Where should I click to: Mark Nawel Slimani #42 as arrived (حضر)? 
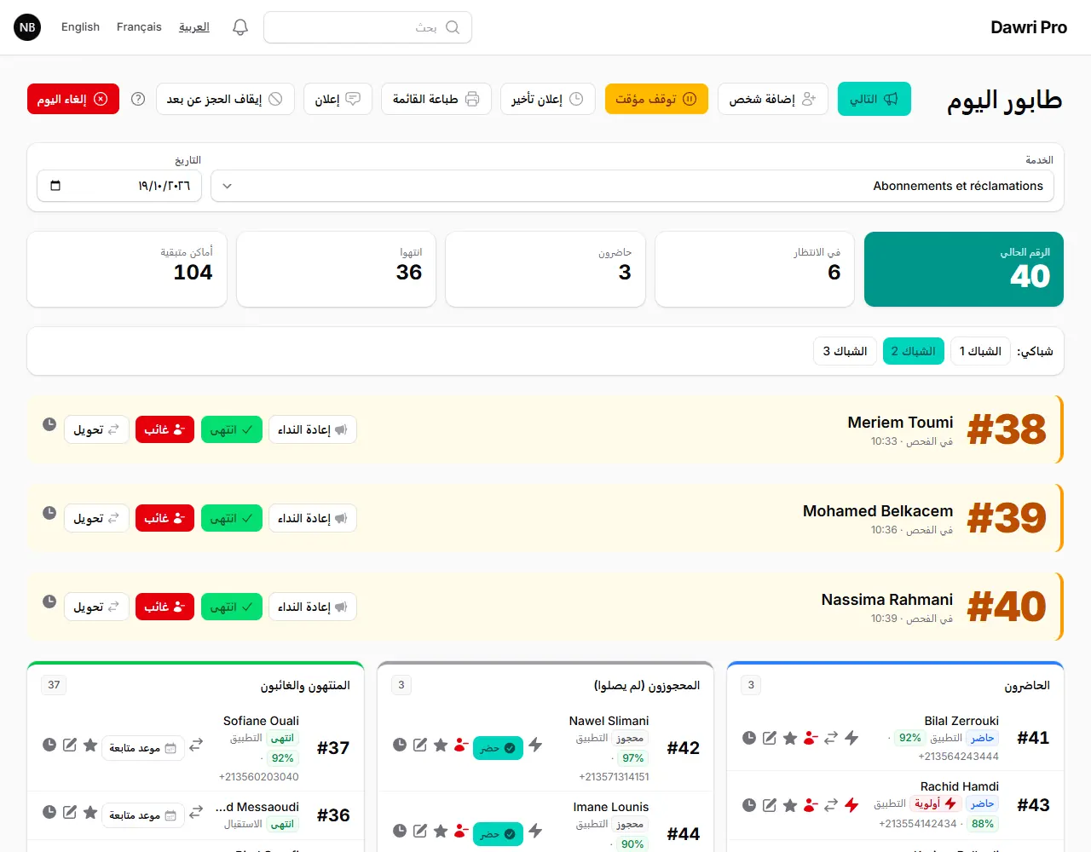pos(498,748)
